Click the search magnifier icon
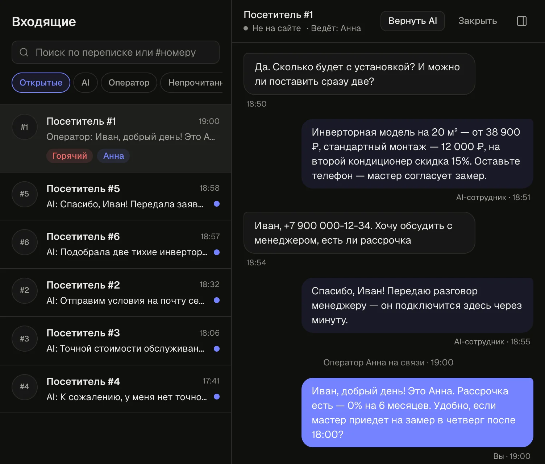545x464 pixels. (x=24, y=52)
